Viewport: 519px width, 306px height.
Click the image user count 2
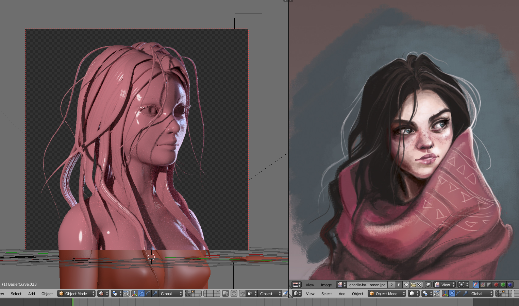click(391, 285)
